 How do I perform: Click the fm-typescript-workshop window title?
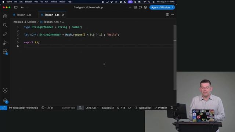point(88,7)
